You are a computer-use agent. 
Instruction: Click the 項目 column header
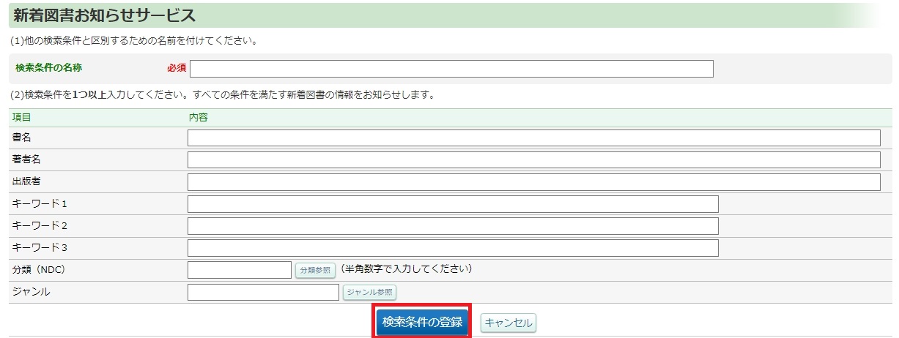pos(21,117)
